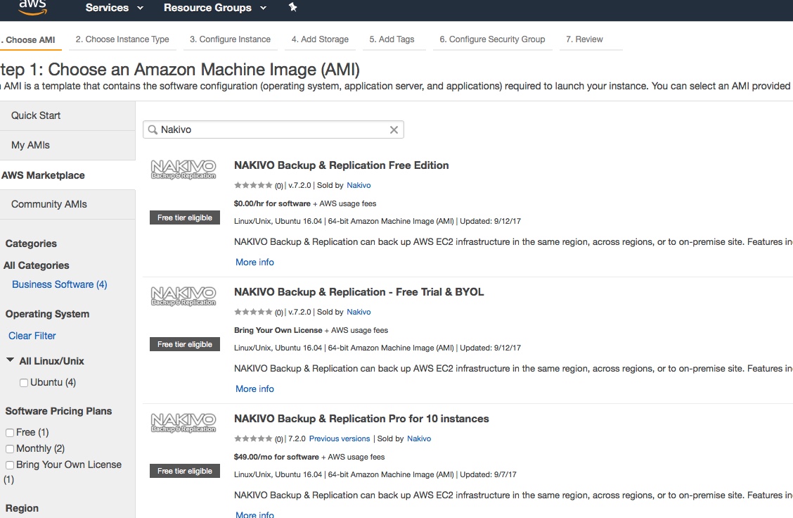Go to 1. Choose AMI step tab
The image size is (793, 518).
30,40
